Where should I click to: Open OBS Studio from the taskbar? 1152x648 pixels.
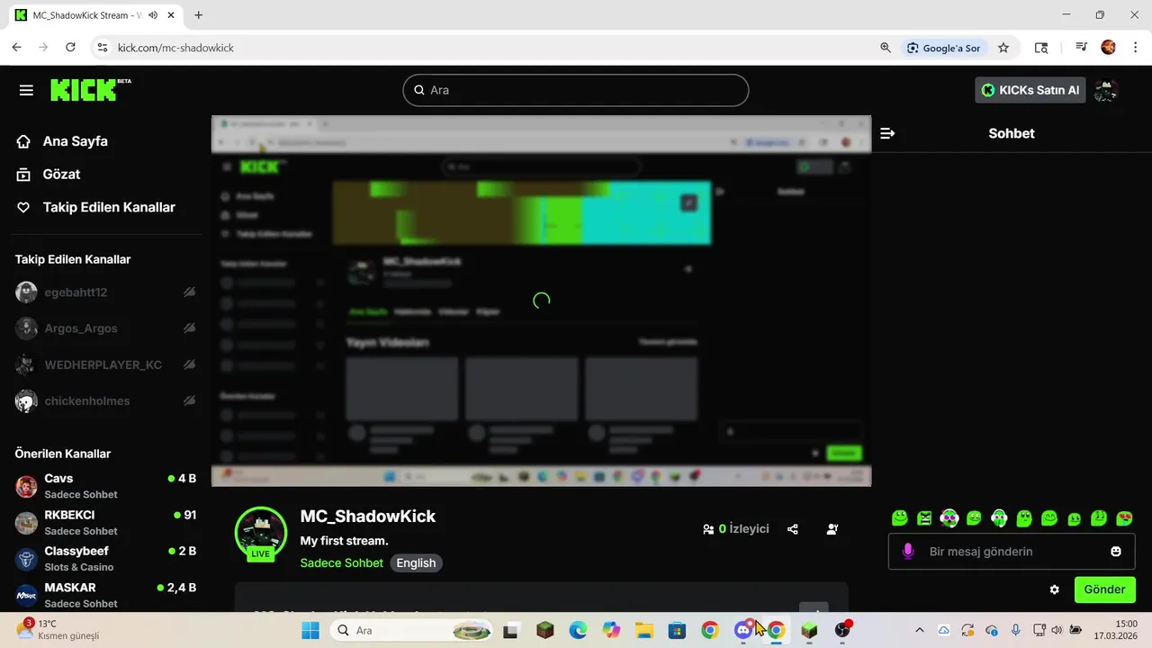842,630
